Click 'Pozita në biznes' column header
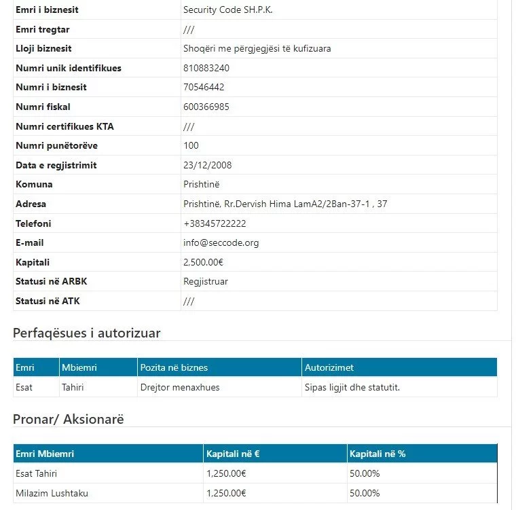This screenshot has height=510, width=516. coord(174,368)
